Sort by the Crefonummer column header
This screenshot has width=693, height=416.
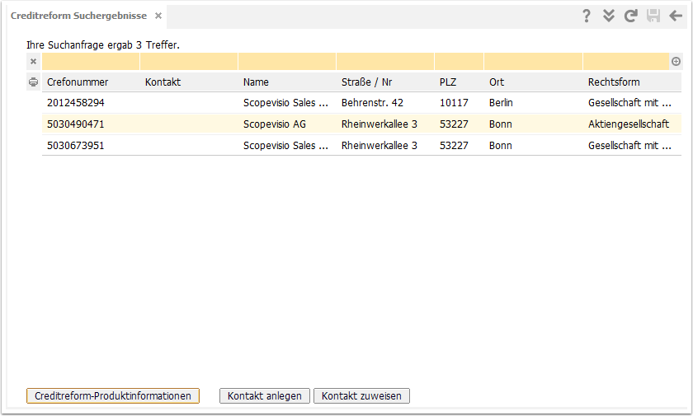78,82
